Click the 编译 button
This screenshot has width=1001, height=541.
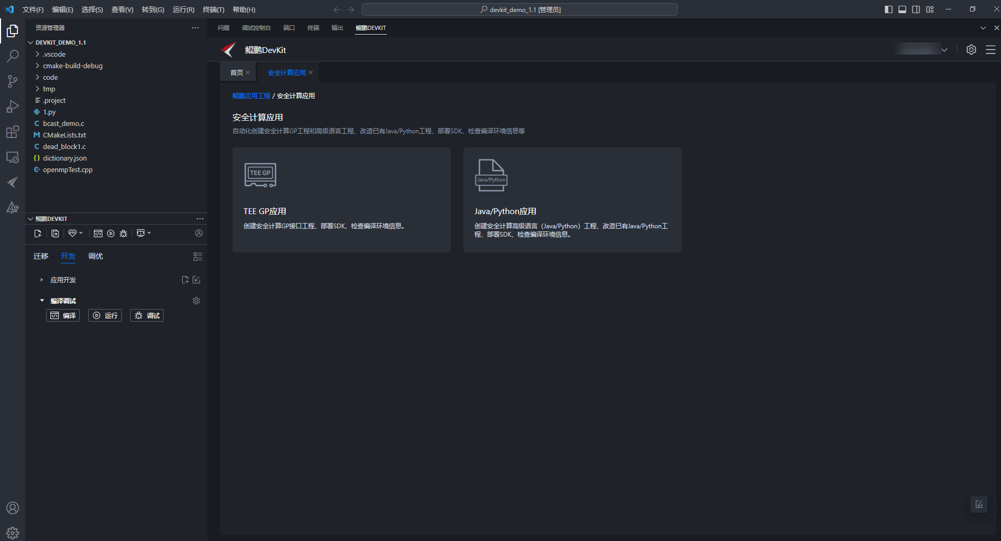pos(63,315)
